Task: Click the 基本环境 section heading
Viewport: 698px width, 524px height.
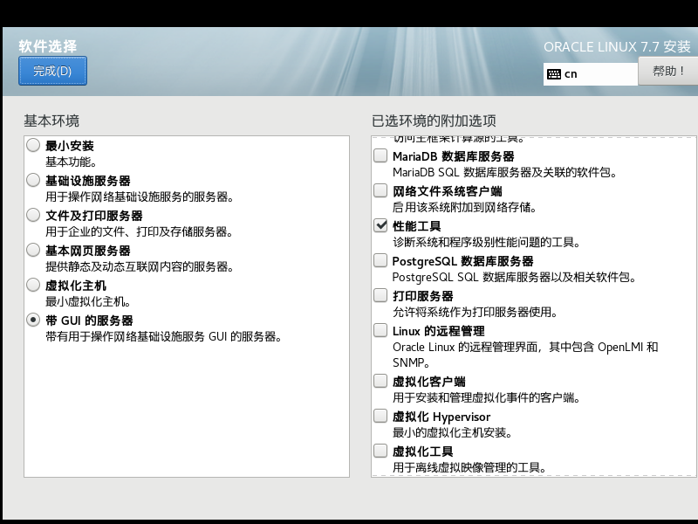Action: click(51, 121)
